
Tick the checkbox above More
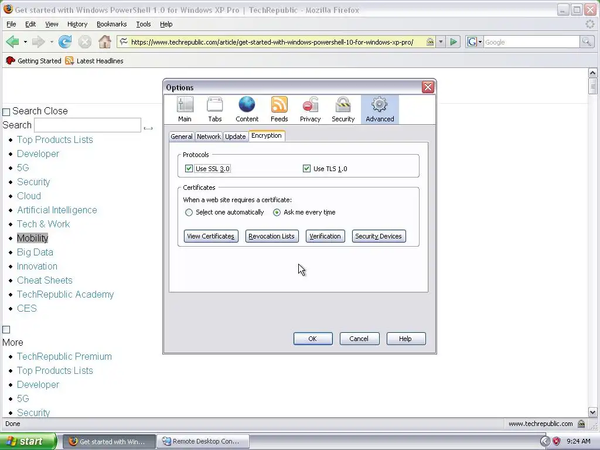coord(6,329)
